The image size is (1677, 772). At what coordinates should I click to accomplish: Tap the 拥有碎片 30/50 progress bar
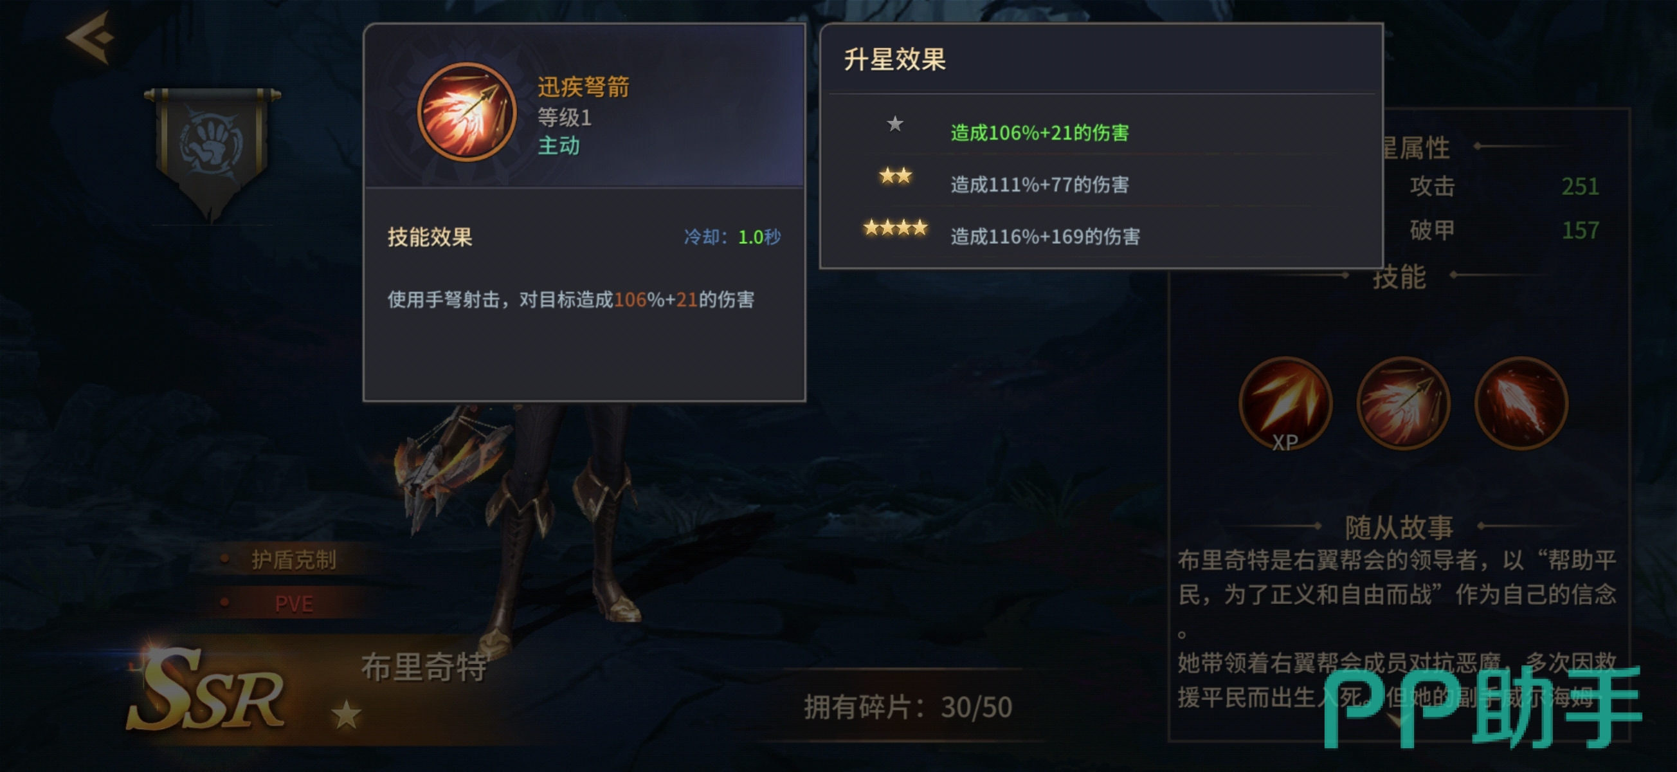point(907,707)
